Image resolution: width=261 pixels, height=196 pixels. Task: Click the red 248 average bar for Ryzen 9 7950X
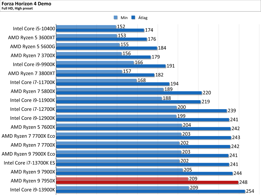tap(147, 182)
